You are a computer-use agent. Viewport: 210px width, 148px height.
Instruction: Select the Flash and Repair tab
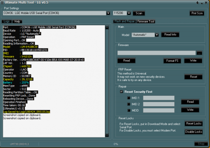click(124, 21)
